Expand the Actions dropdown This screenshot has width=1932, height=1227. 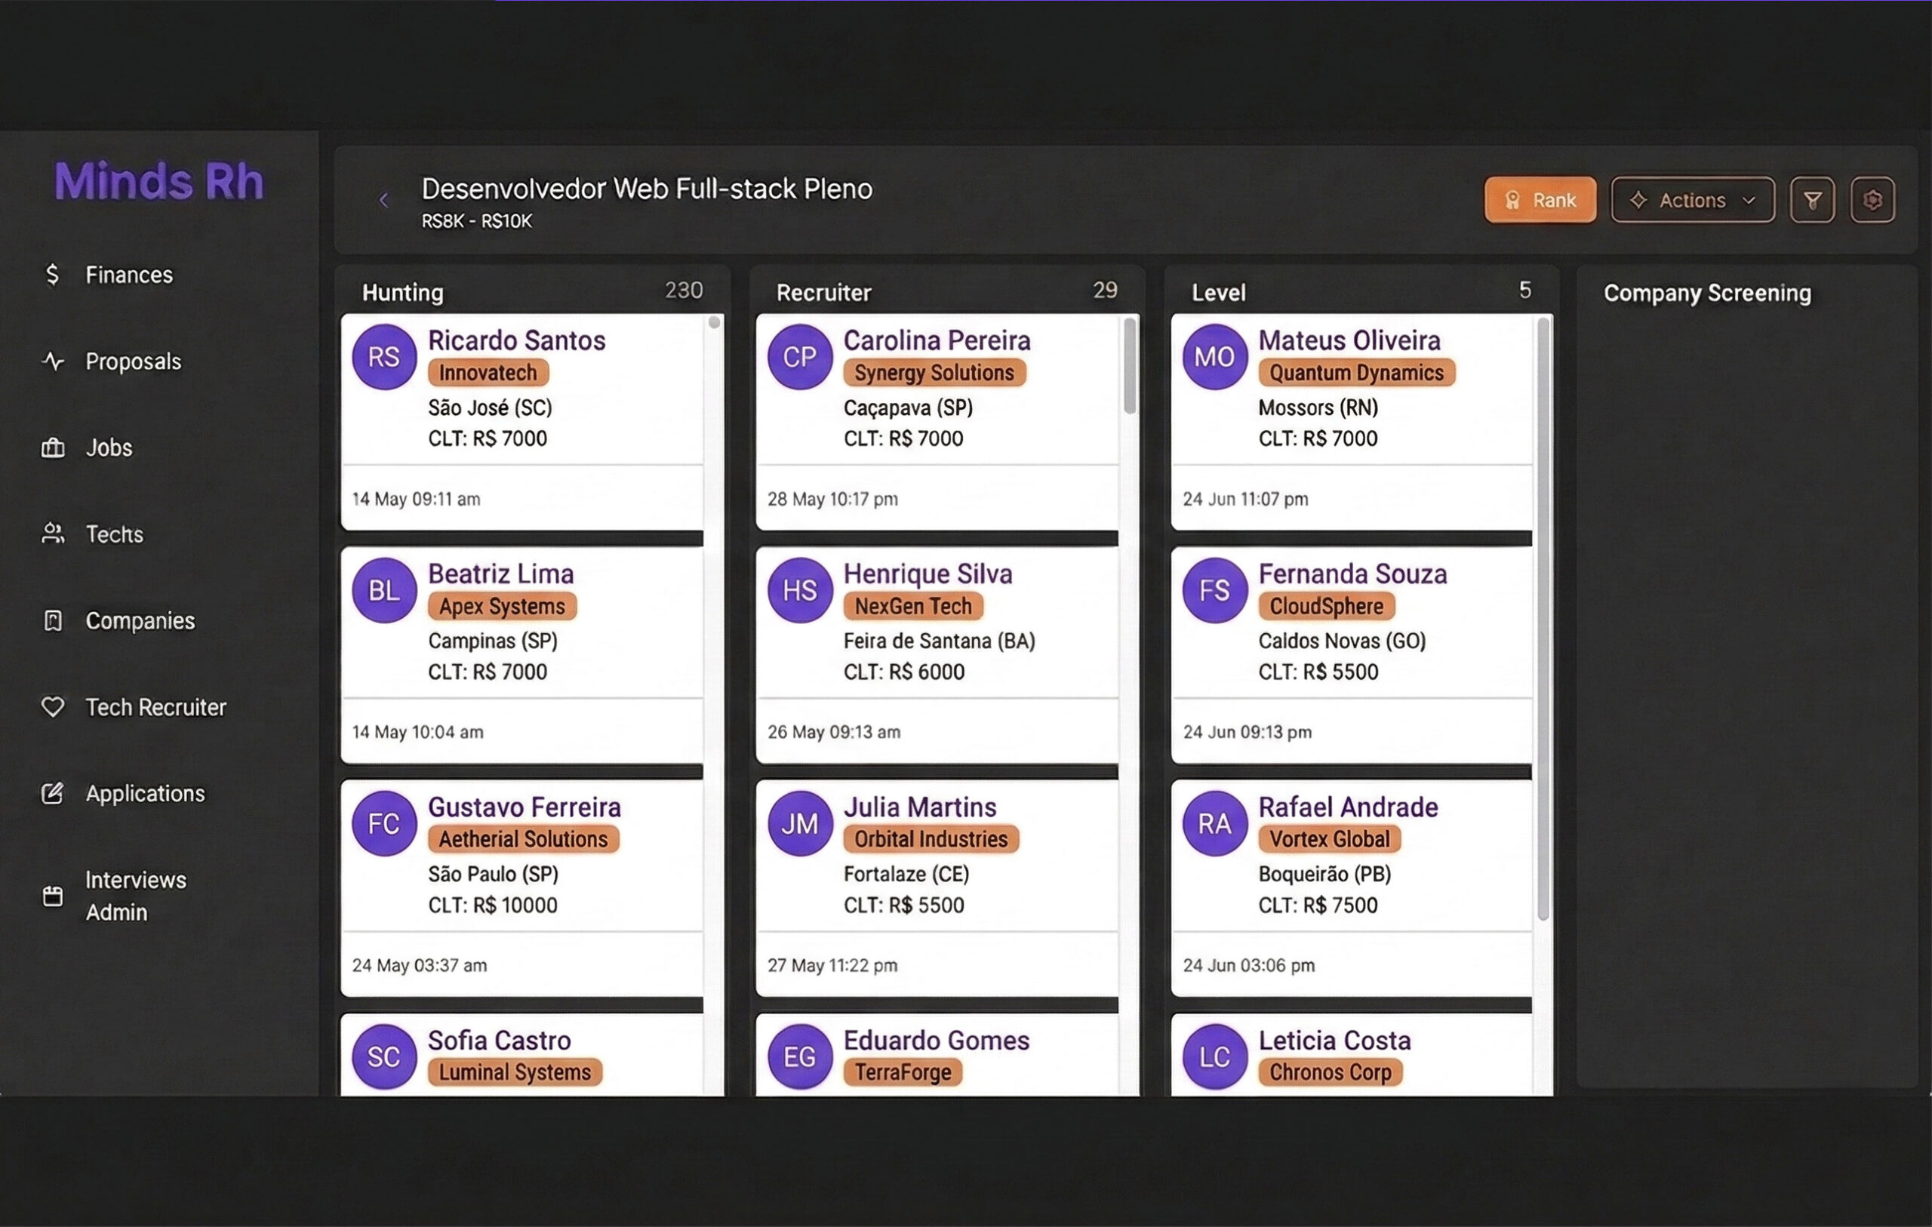point(1692,200)
